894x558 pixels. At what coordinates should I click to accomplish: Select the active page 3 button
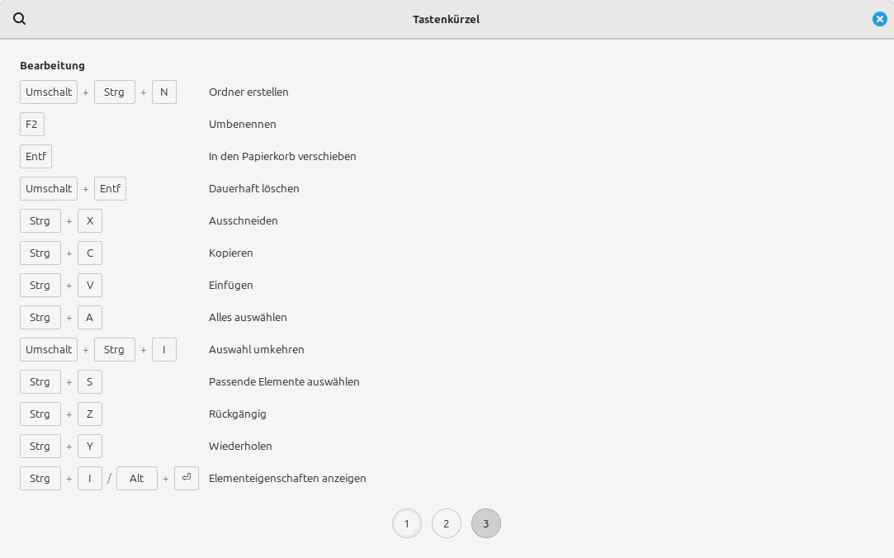[x=485, y=523]
